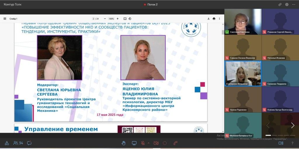Change the video layout view

(x=281, y=143)
